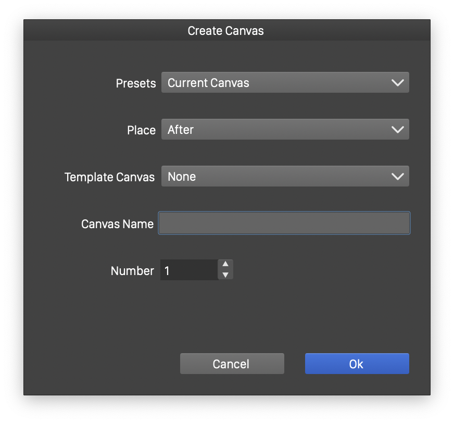Click the Number value field
This screenshot has height=423, width=454.
click(x=188, y=270)
